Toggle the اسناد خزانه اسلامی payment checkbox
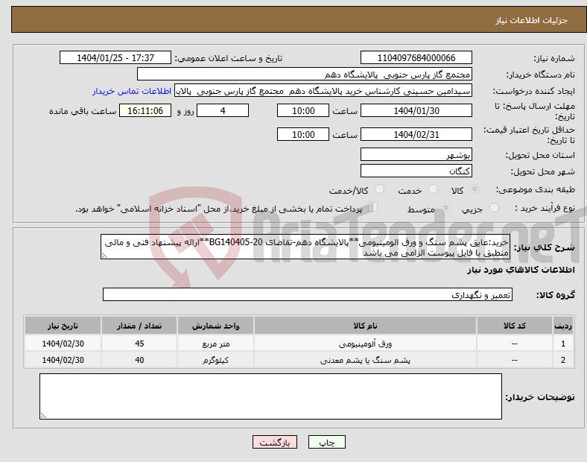The width and height of the screenshot is (587, 462). click(373, 207)
